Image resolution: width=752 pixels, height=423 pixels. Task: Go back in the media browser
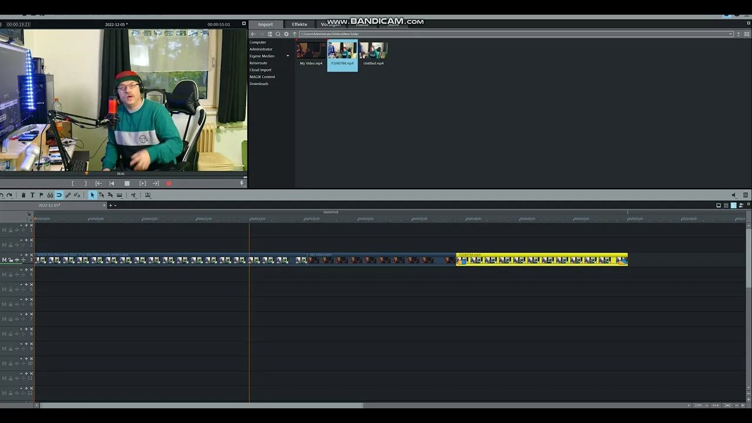point(253,34)
